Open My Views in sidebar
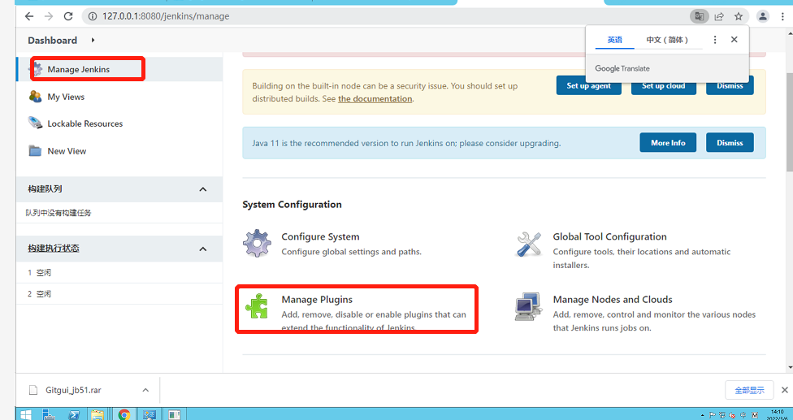Screen dimensions: 793x420 click(x=66, y=97)
